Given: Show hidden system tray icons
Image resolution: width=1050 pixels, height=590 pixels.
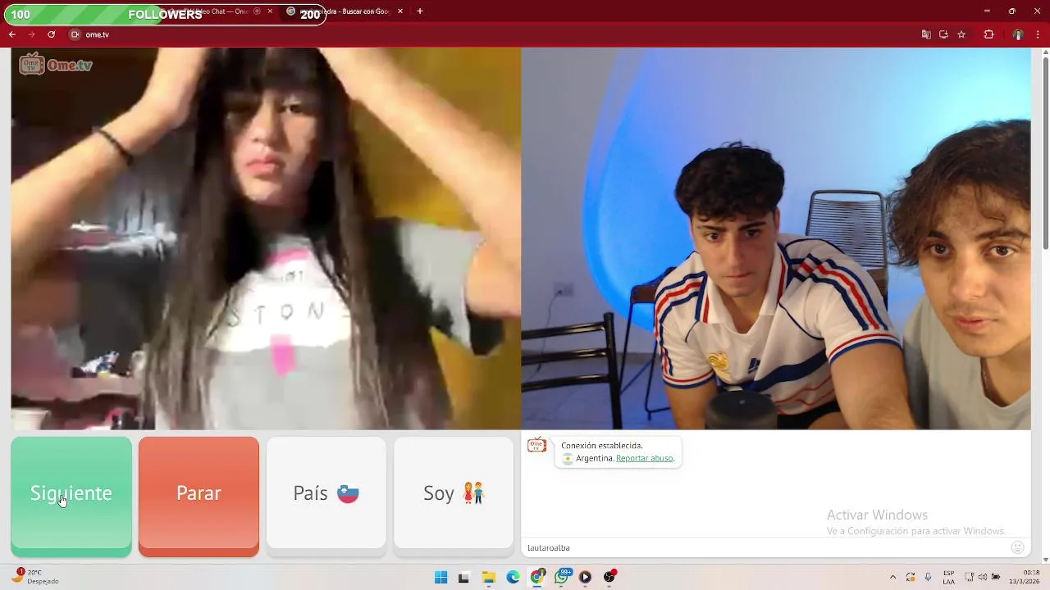Looking at the screenshot, I should click(x=892, y=577).
